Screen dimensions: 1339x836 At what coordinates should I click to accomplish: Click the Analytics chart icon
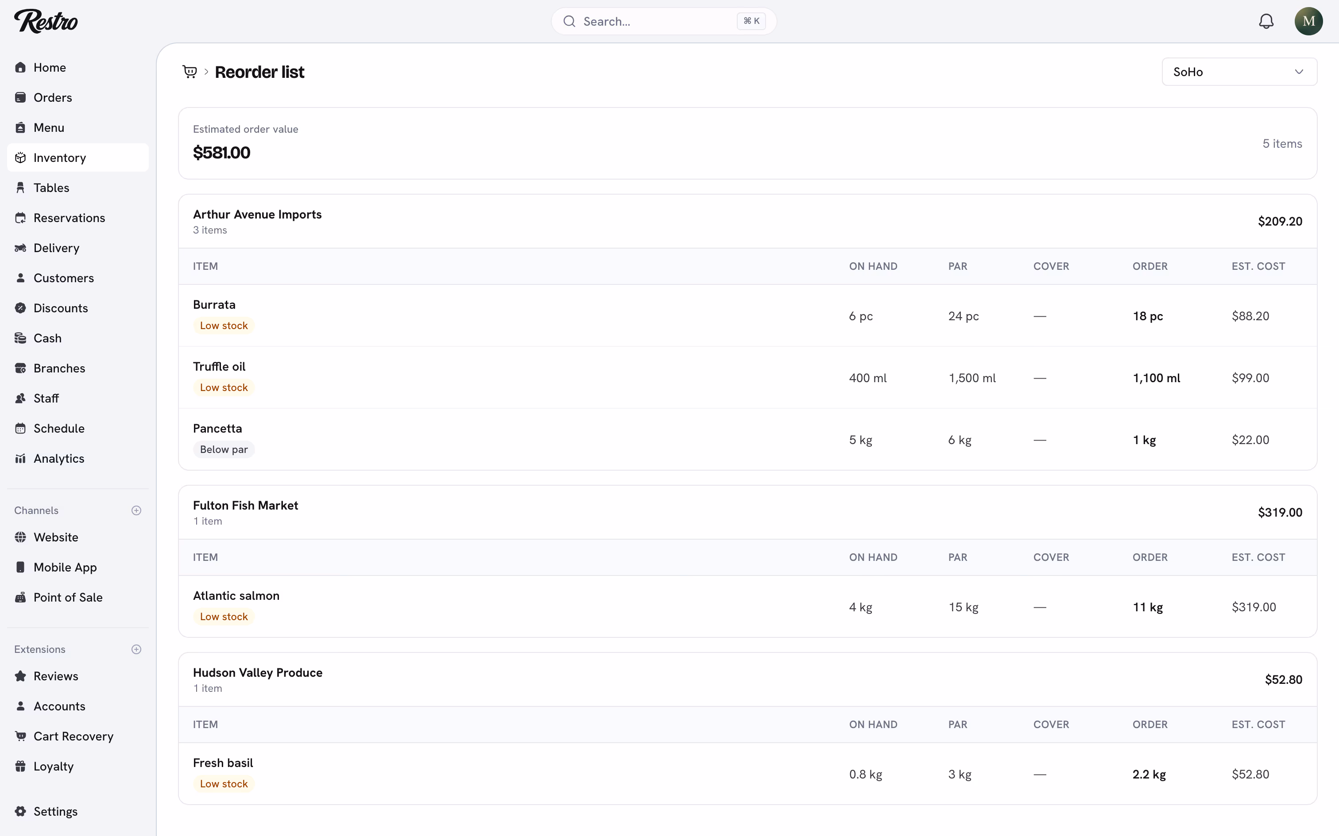pos(20,458)
